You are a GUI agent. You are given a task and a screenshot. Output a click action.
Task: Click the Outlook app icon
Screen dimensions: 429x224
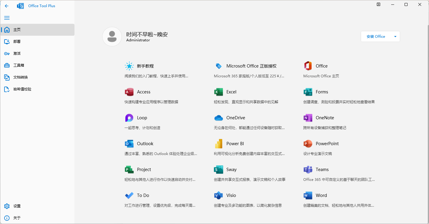point(129,144)
